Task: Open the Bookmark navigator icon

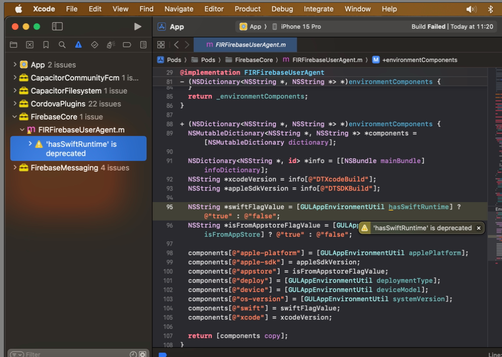Action: point(46,44)
